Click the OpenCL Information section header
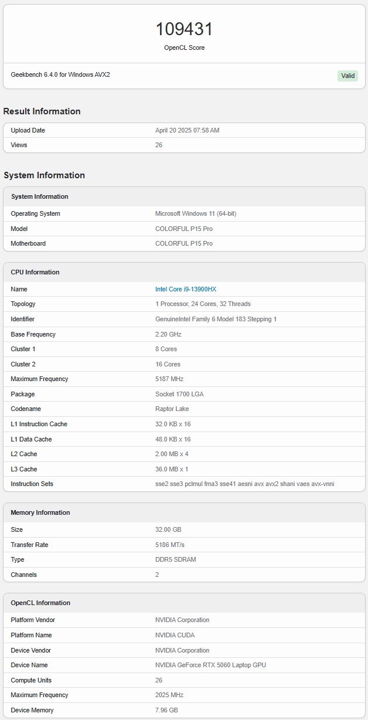Screen dimensions: 368x720 (x=40, y=603)
